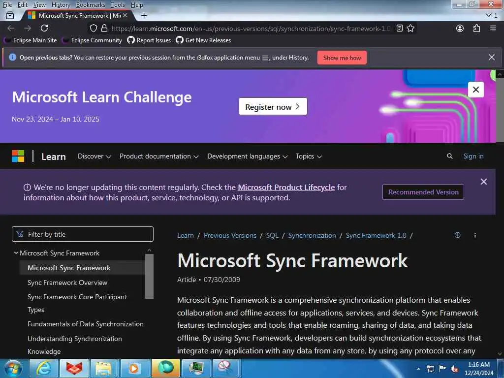
Task: Click the Microsoft logo
Action: 18,156
